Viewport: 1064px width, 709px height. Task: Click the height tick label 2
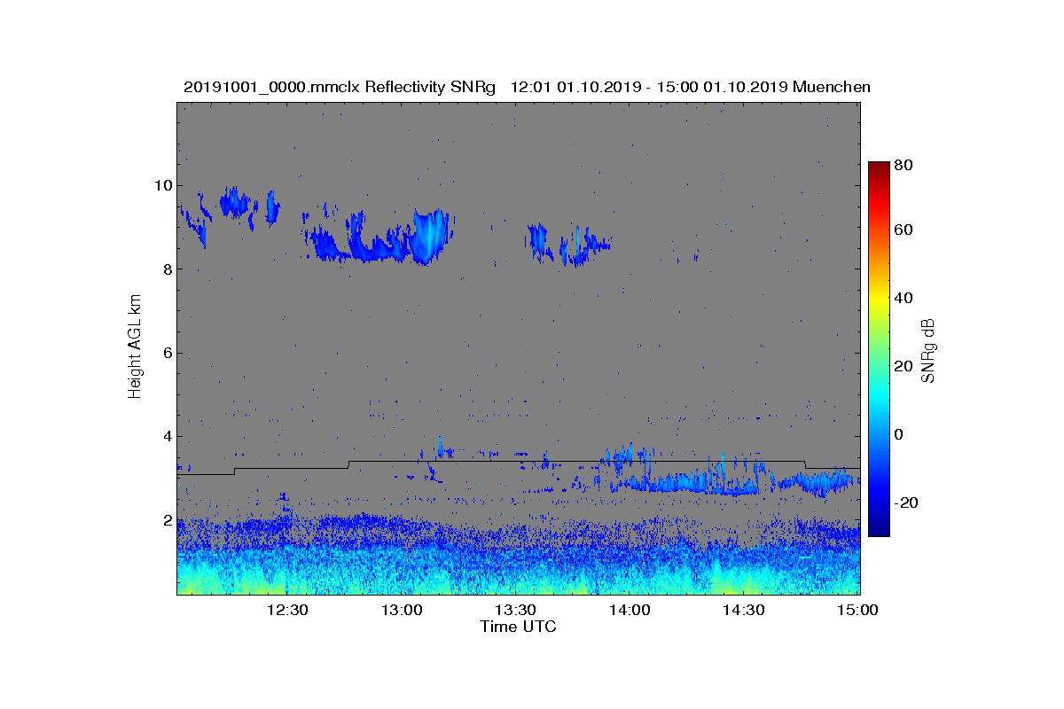click(167, 520)
